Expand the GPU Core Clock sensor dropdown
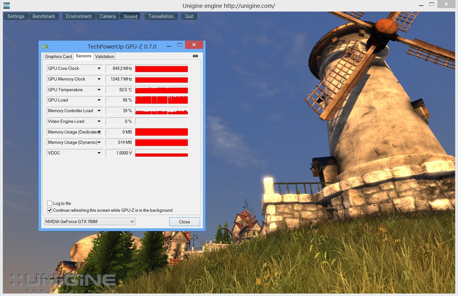458x296 pixels. point(99,68)
